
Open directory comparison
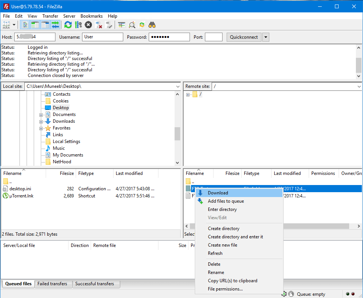tap(121, 24)
